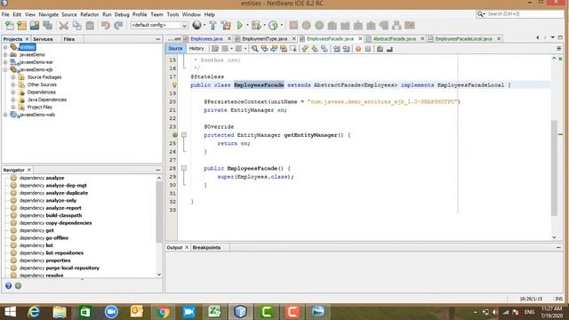Close the EmployeesFacade.java tab
Viewport: 569px width, 320px height.
[x=360, y=39]
